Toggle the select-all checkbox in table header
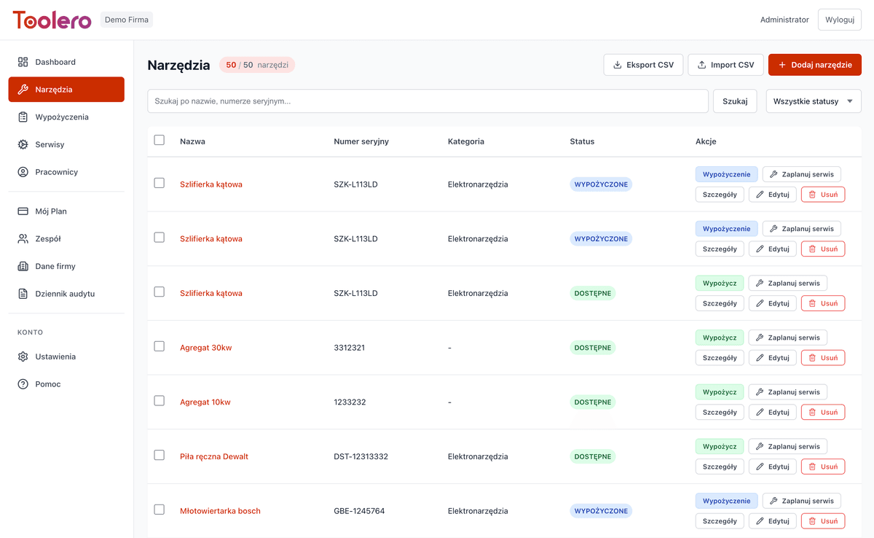This screenshot has width=874, height=538. (160, 140)
